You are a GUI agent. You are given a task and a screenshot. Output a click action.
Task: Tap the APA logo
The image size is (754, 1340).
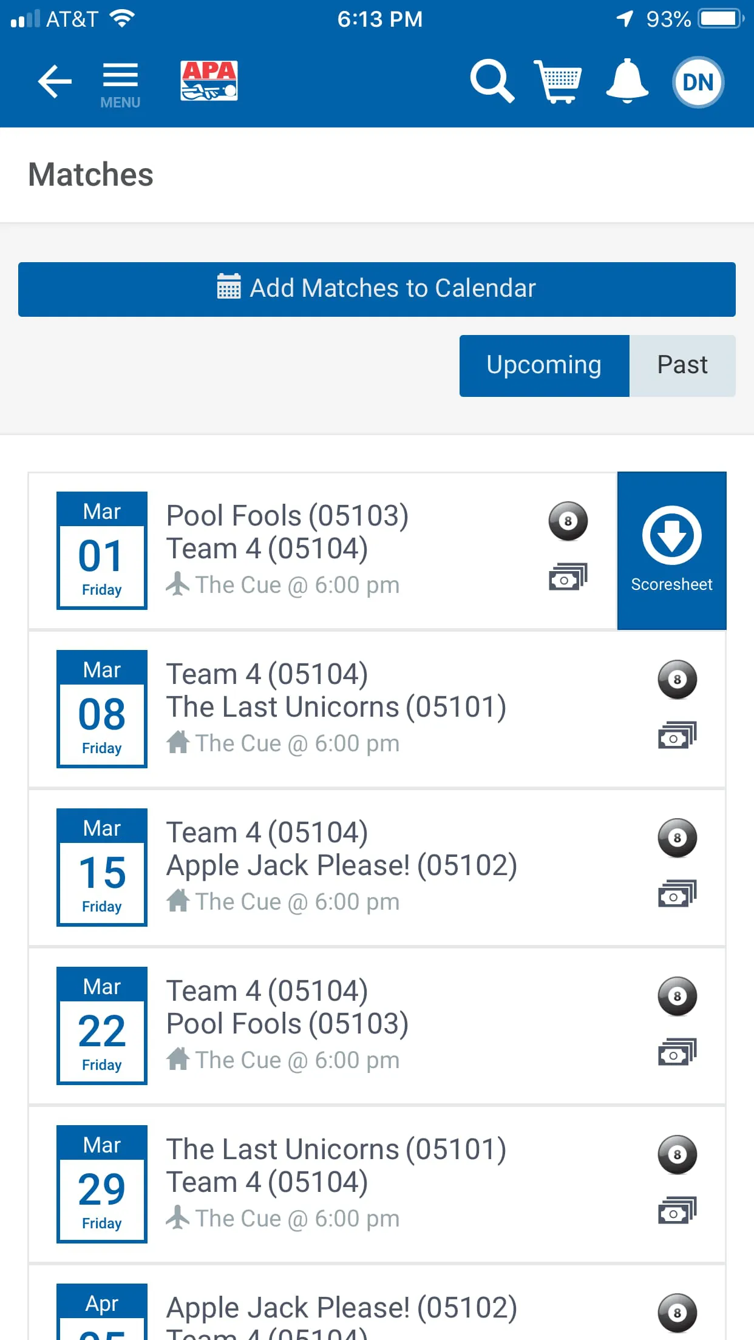point(209,81)
